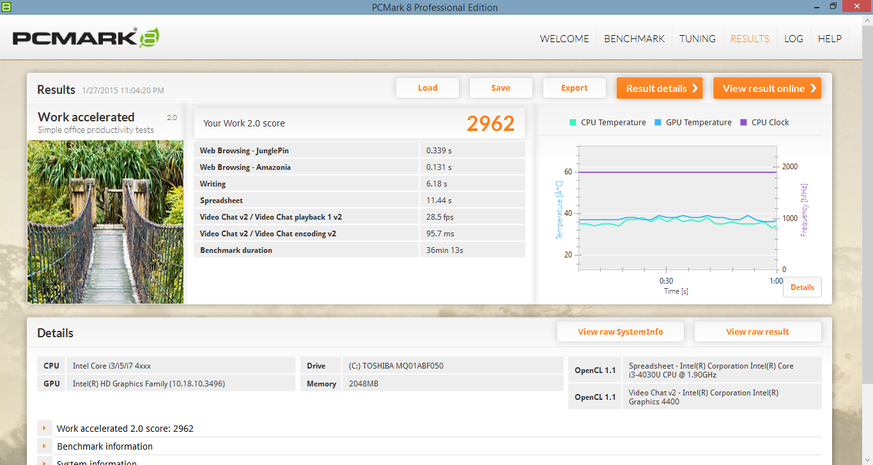Click the Load button
Viewport: 873px width, 465px height.
point(428,88)
